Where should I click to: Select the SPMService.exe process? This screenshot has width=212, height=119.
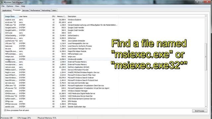point(61,104)
